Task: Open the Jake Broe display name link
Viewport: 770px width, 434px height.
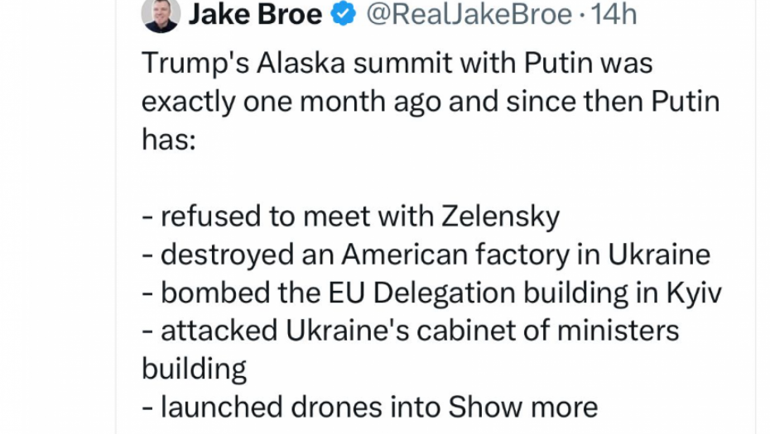Action: pos(255,14)
